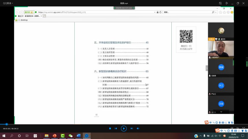This screenshot has width=248, height=139.
Task: Open Windows taskbar search
Action: click(12, 136)
